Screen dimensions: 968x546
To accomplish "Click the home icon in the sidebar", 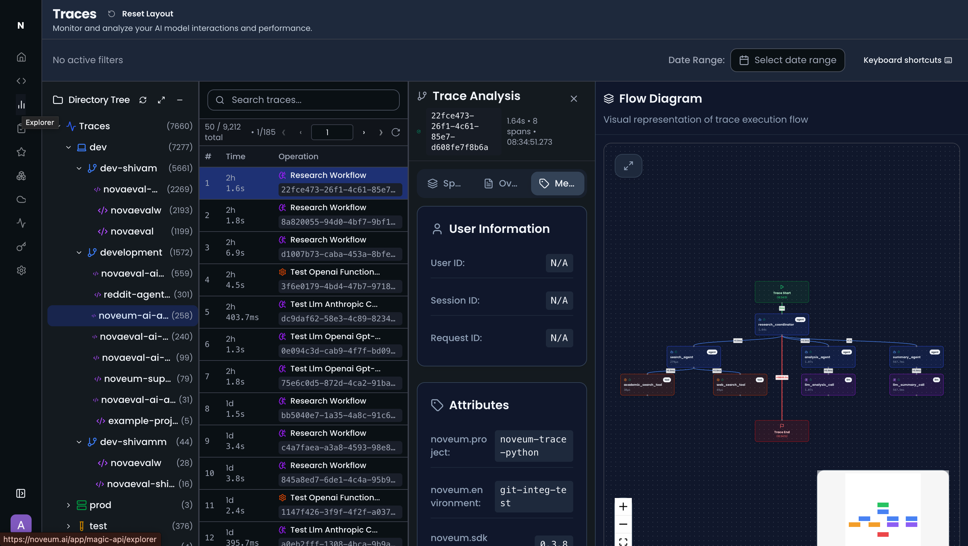I will 21,57.
